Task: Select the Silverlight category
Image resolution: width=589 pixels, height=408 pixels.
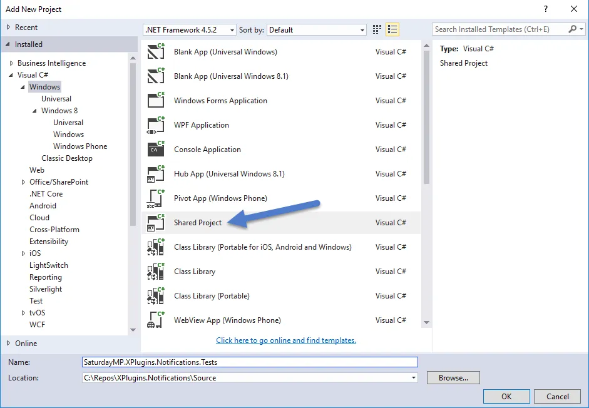Action: click(46, 289)
